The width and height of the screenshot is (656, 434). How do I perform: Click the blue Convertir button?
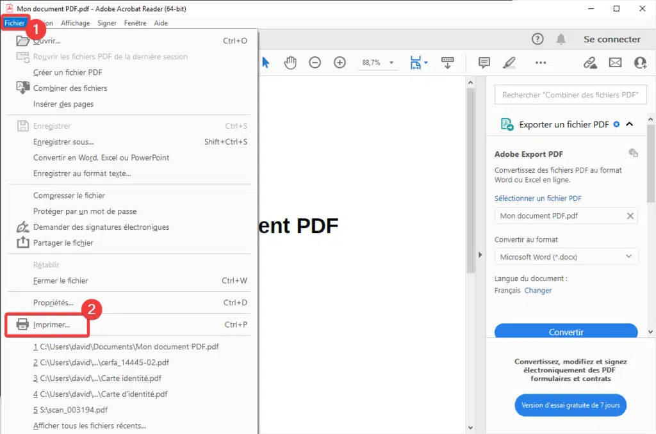click(x=566, y=332)
